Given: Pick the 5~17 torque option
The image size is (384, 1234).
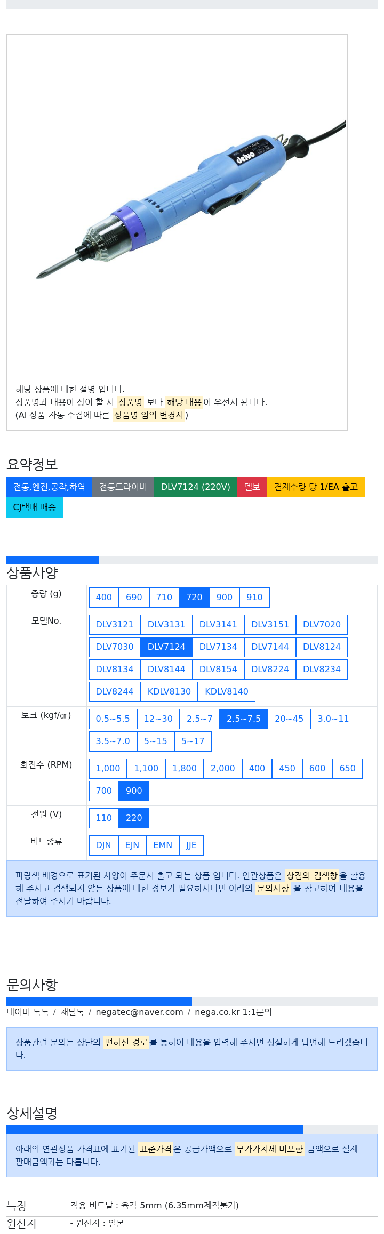Looking at the screenshot, I should pyautogui.click(x=193, y=741).
